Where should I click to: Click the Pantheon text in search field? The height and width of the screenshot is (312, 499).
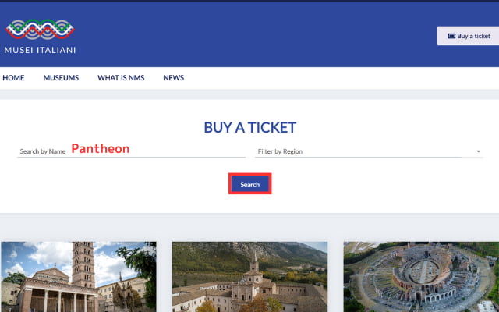[101, 149]
